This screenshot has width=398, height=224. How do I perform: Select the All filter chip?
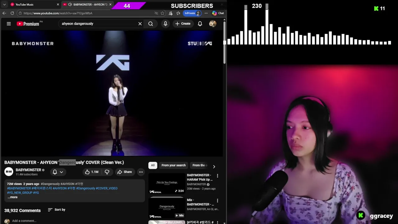coord(153,165)
